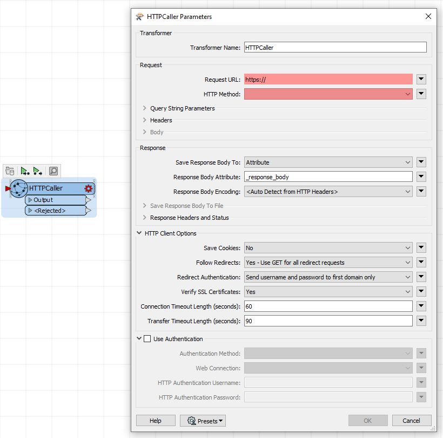
Task: Open Follow Redirects options arrow menu
Action: 421,262
